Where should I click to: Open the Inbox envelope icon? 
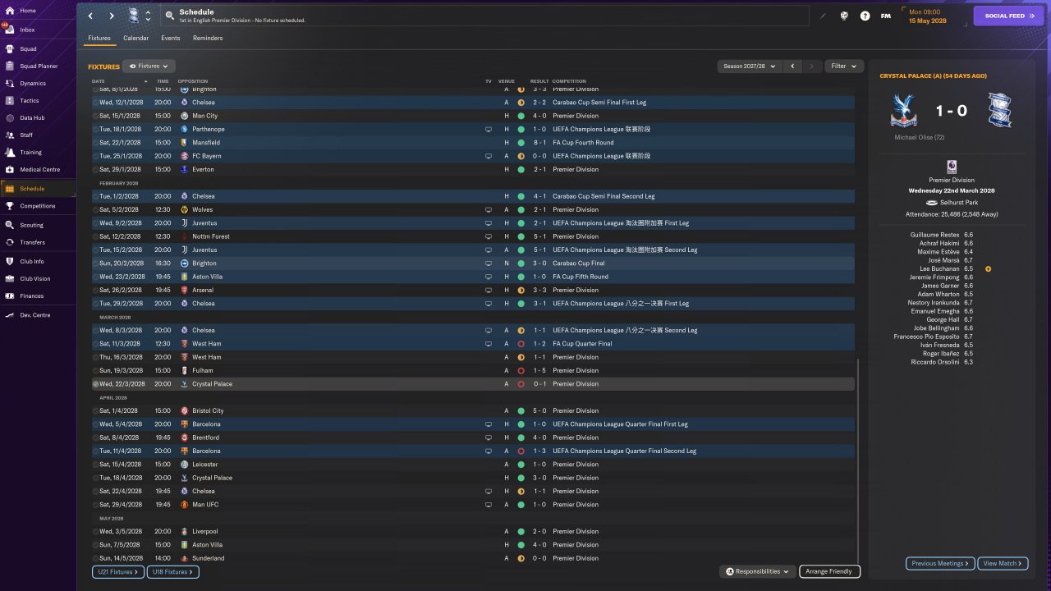(x=10, y=30)
